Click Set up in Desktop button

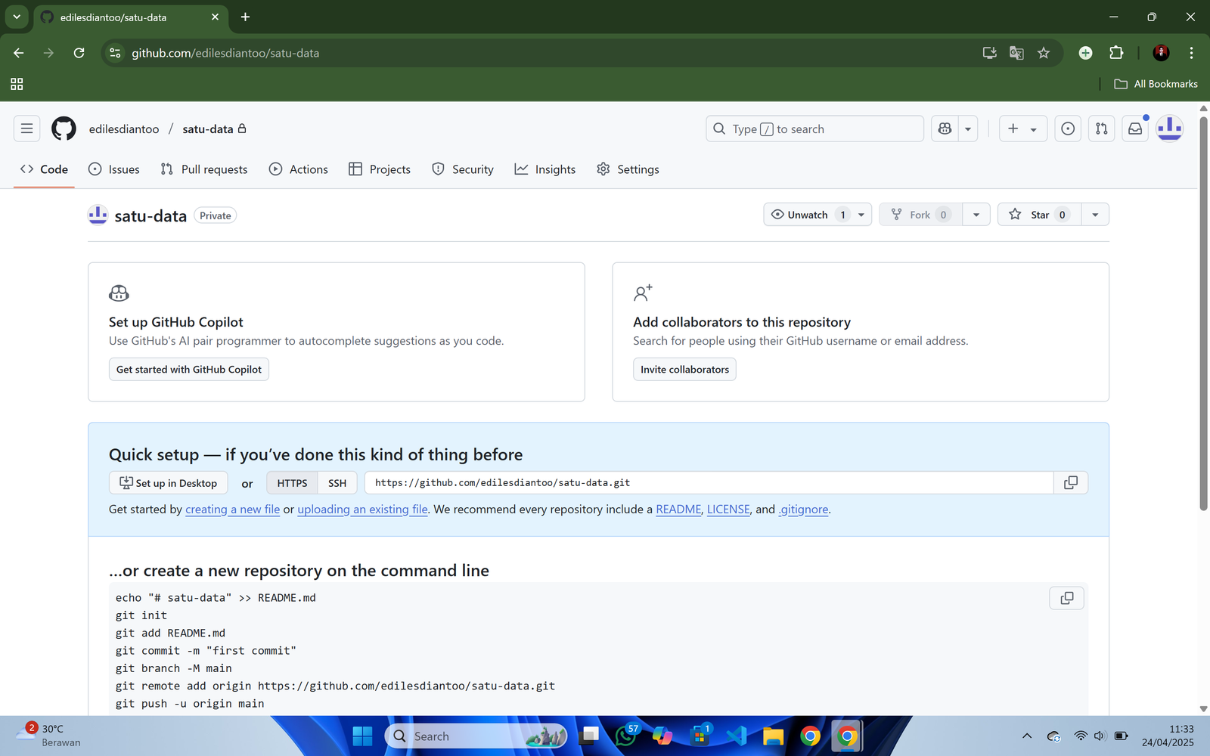tap(169, 483)
